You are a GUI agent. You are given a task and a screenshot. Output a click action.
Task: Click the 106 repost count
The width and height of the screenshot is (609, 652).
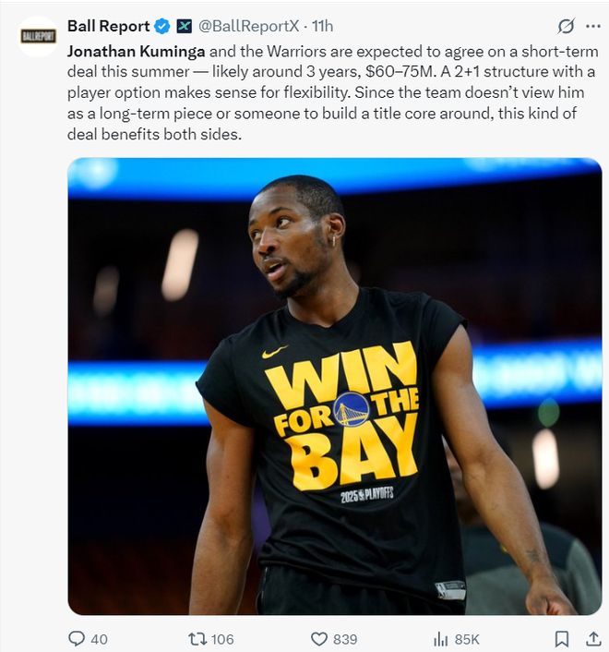coord(221,638)
